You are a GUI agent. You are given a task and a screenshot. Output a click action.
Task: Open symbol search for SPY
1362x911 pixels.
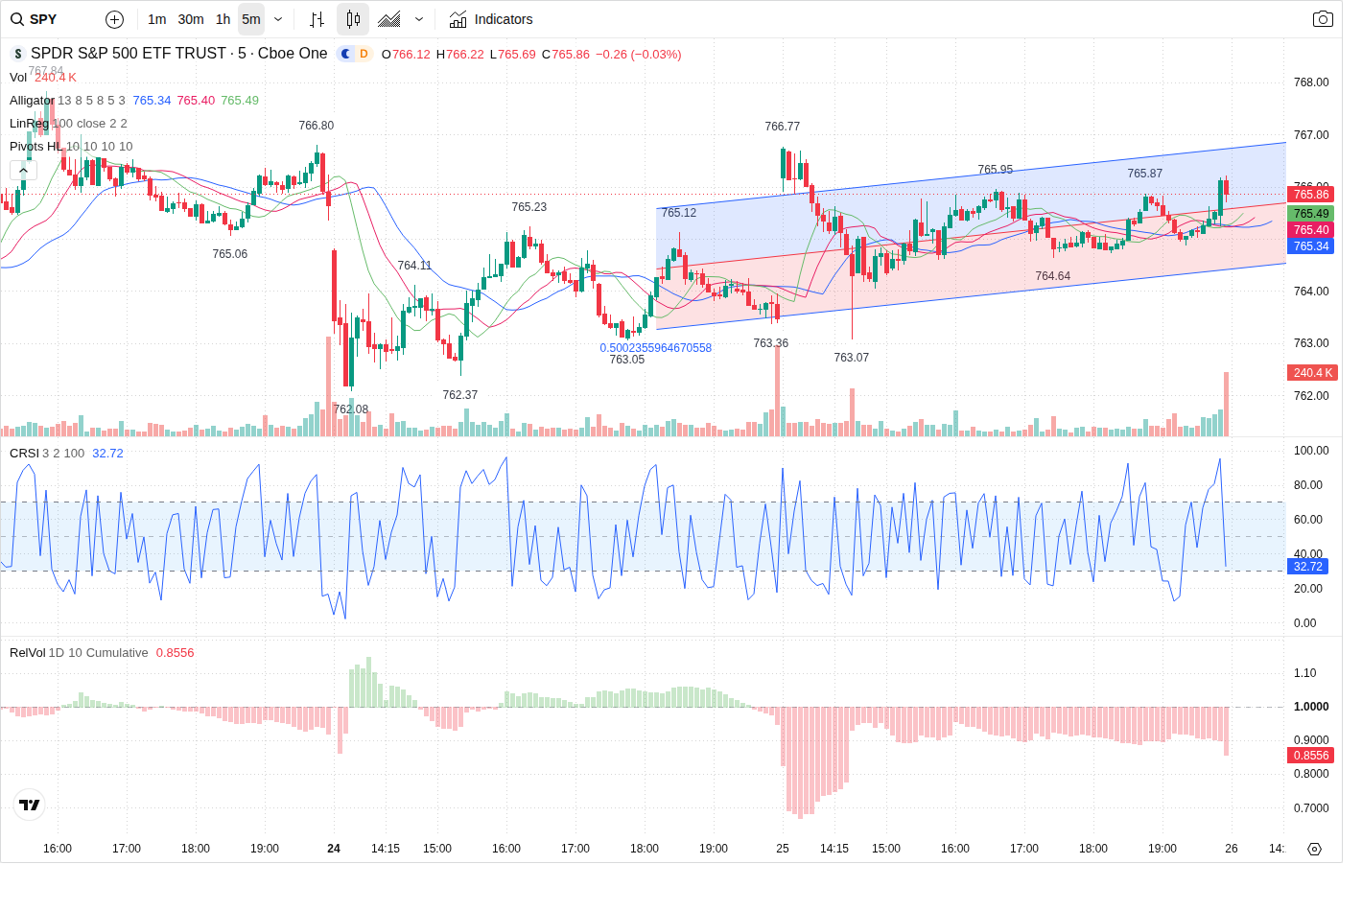pos(35,19)
